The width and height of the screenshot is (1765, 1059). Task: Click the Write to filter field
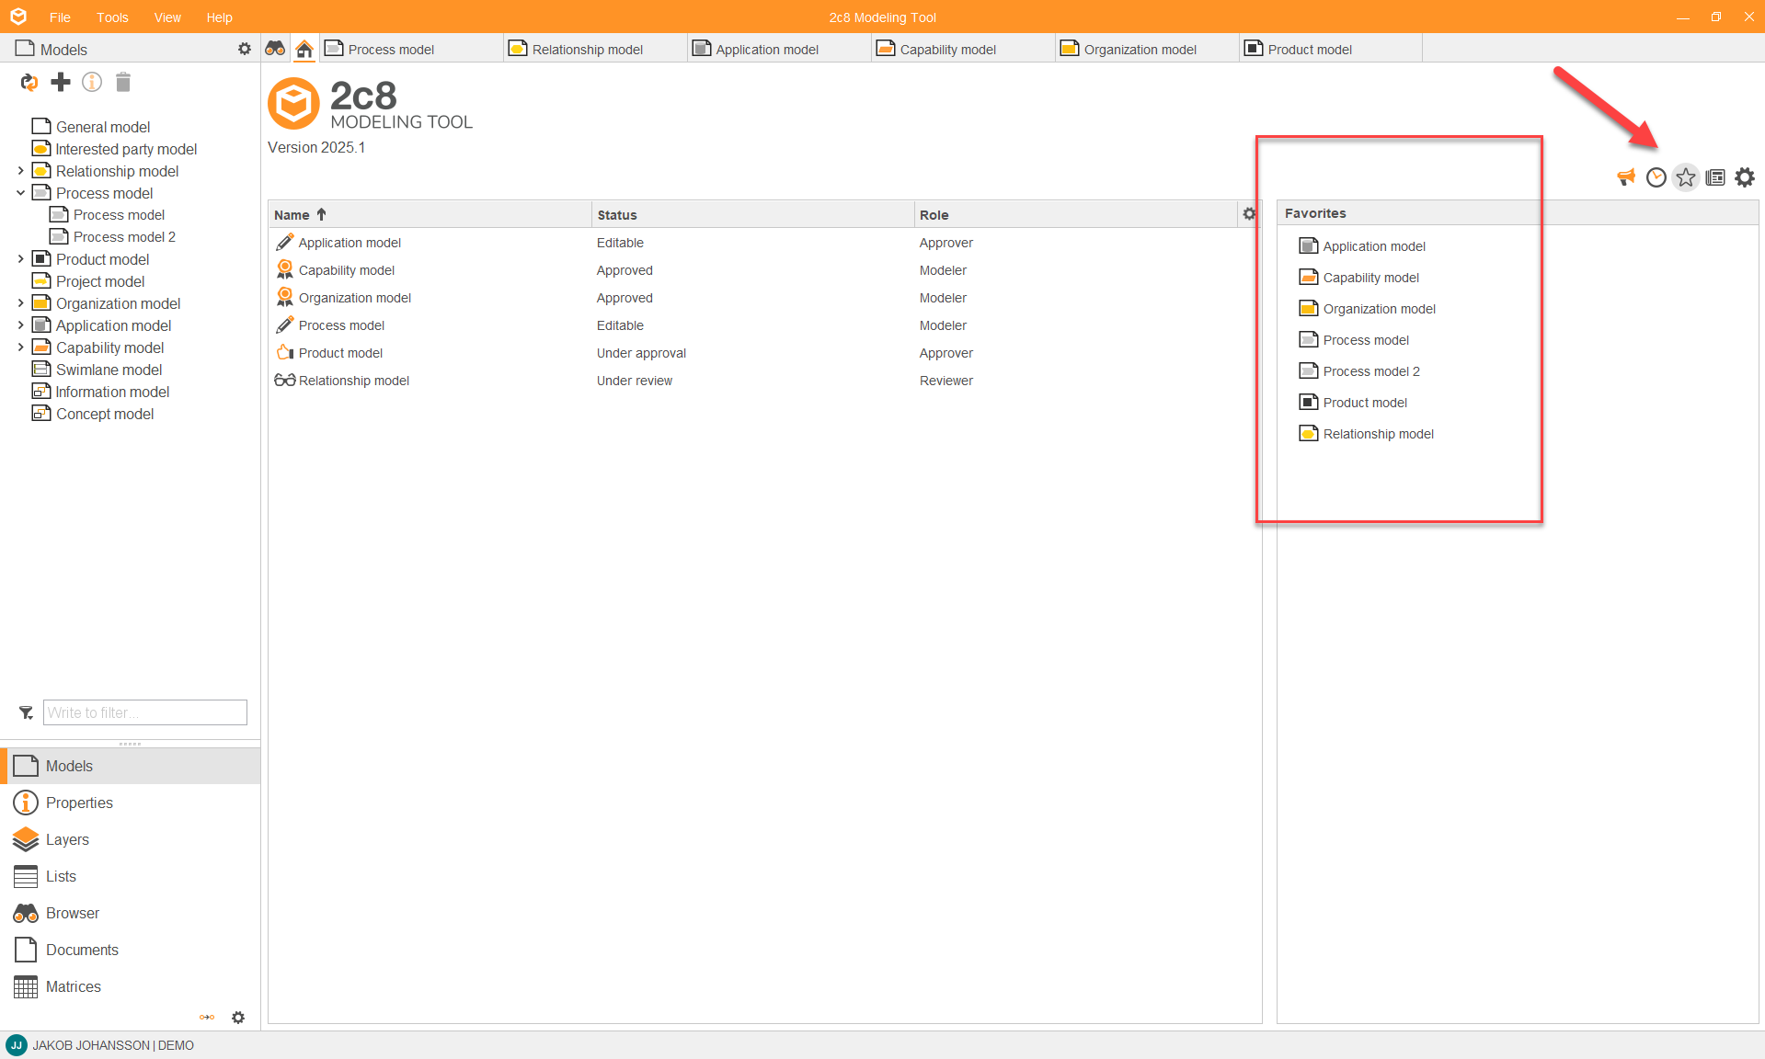coord(145,712)
